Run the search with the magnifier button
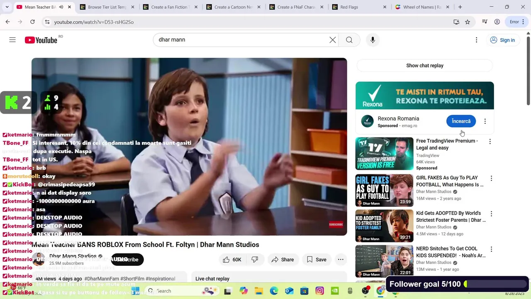531x299 pixels. point(349,40)
